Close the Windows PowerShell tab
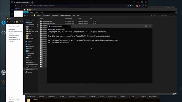Screen dimensions: 182x102 [x=69, y=26]
